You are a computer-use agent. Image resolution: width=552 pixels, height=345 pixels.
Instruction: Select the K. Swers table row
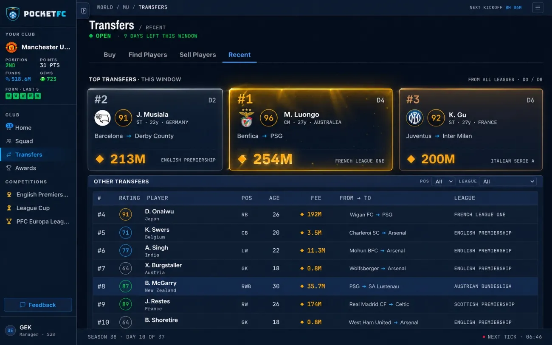(x=315, y=233)
